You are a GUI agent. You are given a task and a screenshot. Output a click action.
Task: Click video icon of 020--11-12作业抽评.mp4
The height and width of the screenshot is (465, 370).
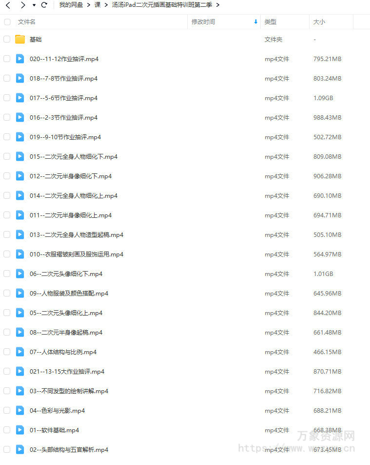(20, 59)
